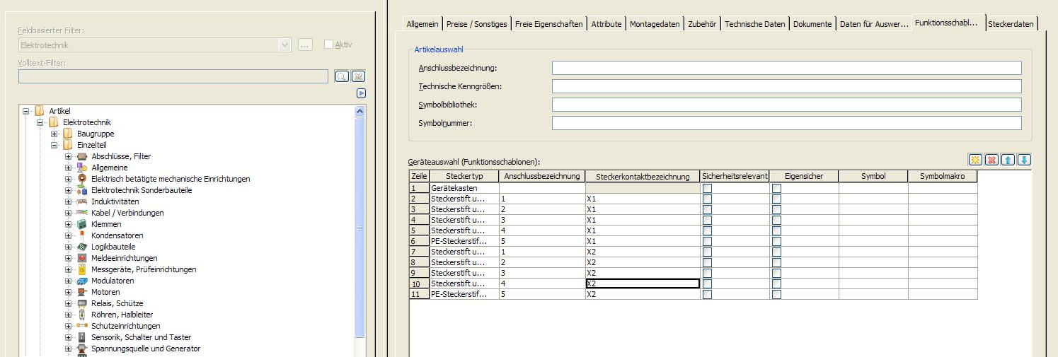Click the Anschlussbezeichnung input field
This screenshot has width=1058, height=357.
[786, 68]
